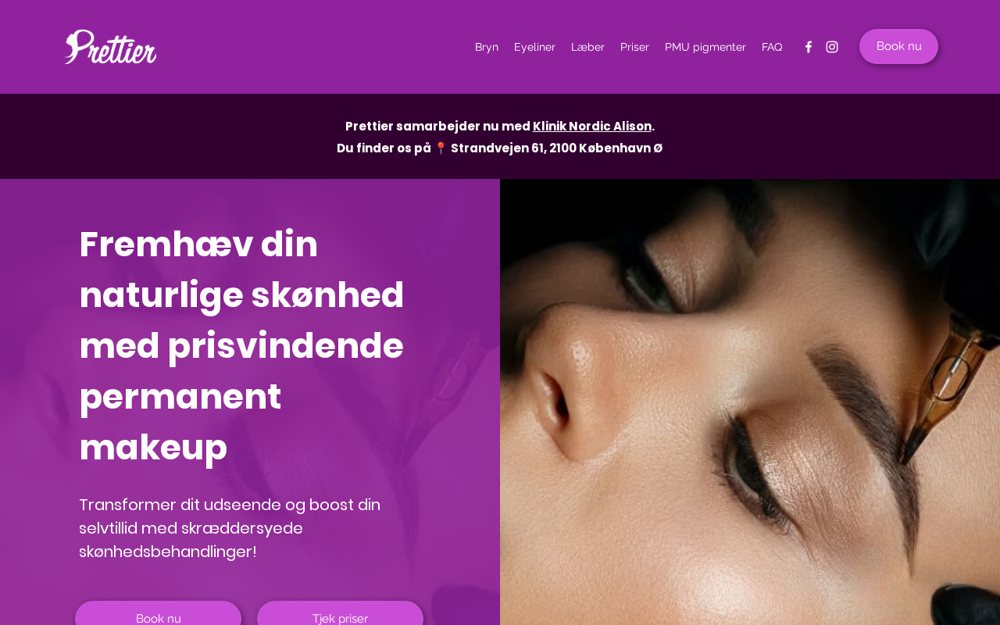This screenshot has height=625, width=1000.
Task: Click the Prettier logo
Action: [x=110, y=47]
